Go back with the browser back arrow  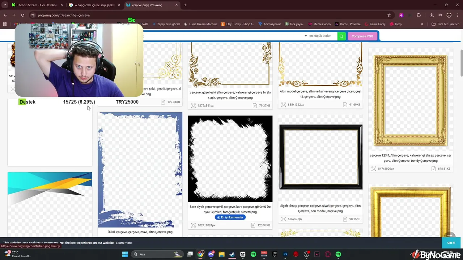point(5,15)
